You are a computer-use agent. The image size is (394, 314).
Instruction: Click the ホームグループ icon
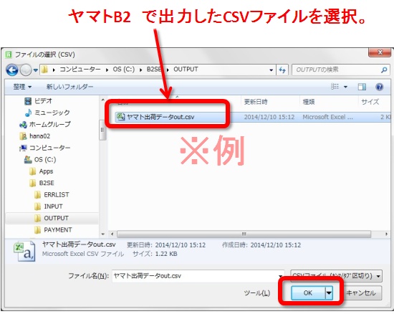tap(23, 125)
